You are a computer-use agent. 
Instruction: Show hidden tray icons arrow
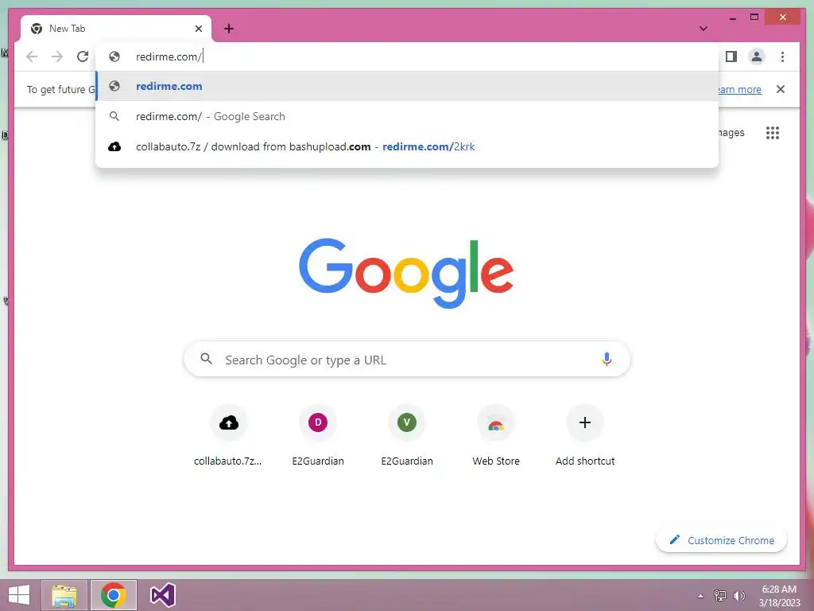coord(700,596)
